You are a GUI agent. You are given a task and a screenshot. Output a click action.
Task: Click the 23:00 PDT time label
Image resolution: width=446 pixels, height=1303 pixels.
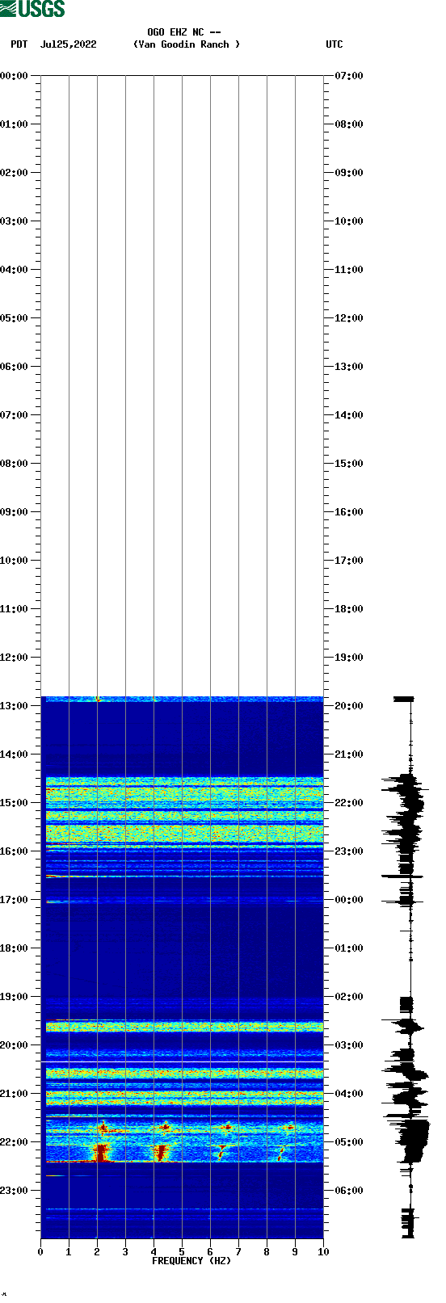coord(15,1191)
